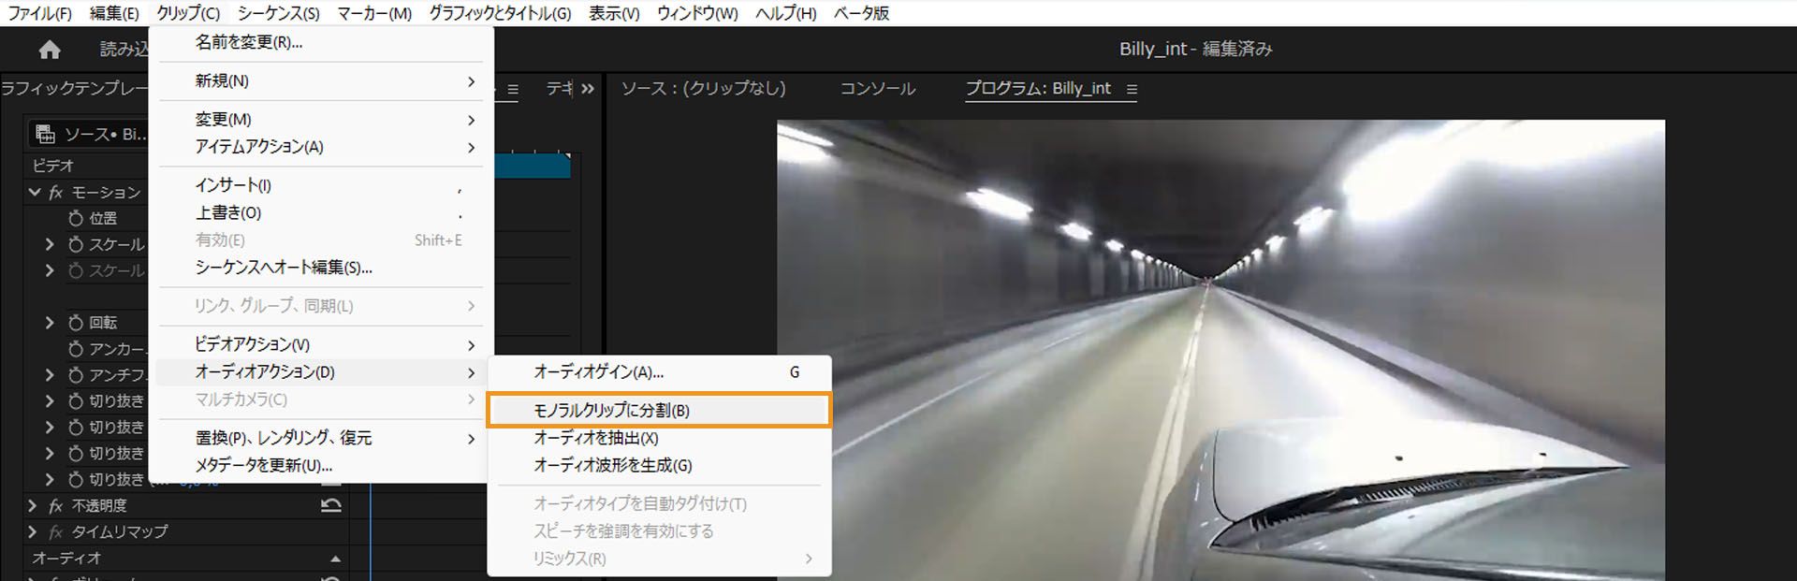Select the プログラム: Billy_int tab
1797x581 pixels.
coord(1038,89)
